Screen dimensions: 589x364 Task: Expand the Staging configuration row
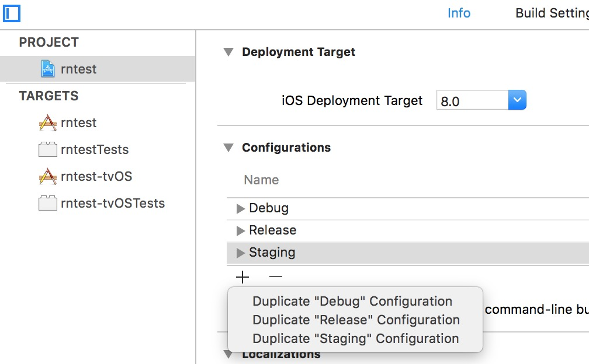[x=240, y=253]
